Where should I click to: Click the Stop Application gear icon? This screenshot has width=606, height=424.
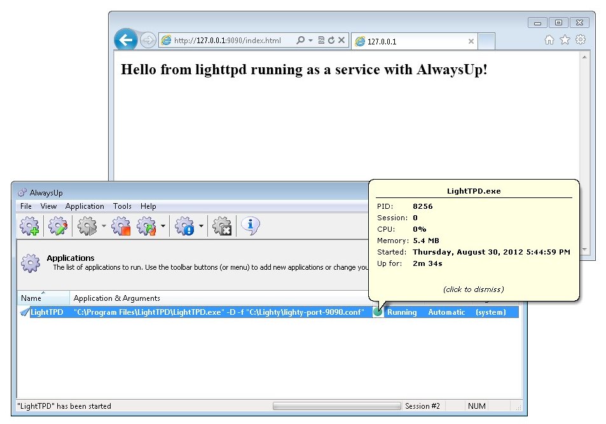pyautogui.click(x=121, y=226)
